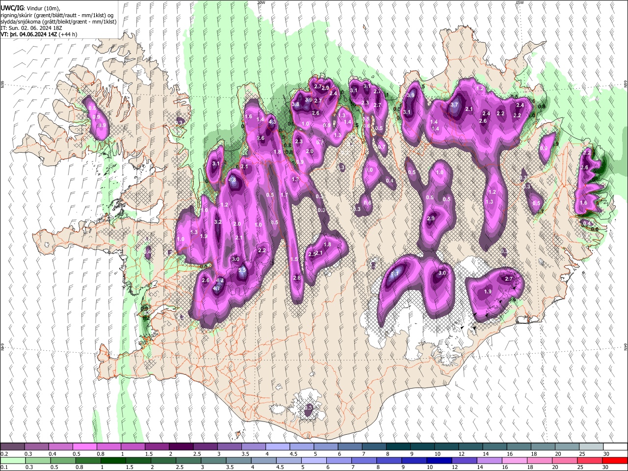Click the 'VT: þri. 04.06.2024 14Z' valid time
The width and height of the screenshot is (628, 471).
pyautogui.click(x=28, y=34)
